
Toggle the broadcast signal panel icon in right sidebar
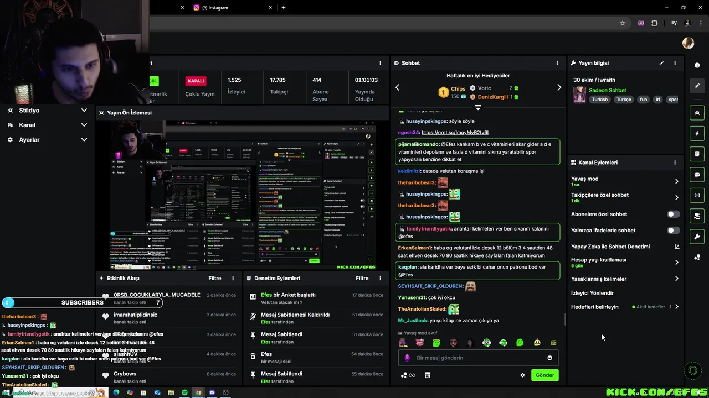point(697,195)
